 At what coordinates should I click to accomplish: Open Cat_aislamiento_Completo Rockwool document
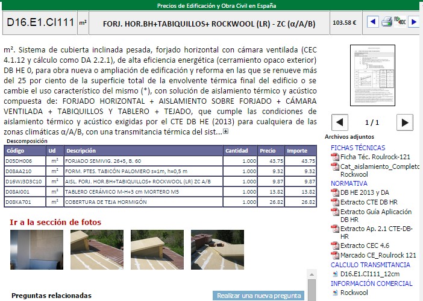(380, 170)
